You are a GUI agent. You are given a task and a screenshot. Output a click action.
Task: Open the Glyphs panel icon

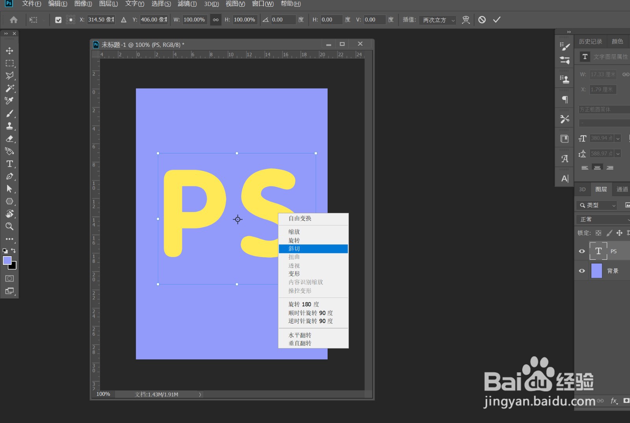(x=565, y=159)
